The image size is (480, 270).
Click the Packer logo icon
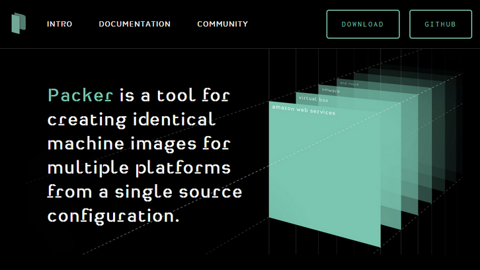(x=18, y=24)
